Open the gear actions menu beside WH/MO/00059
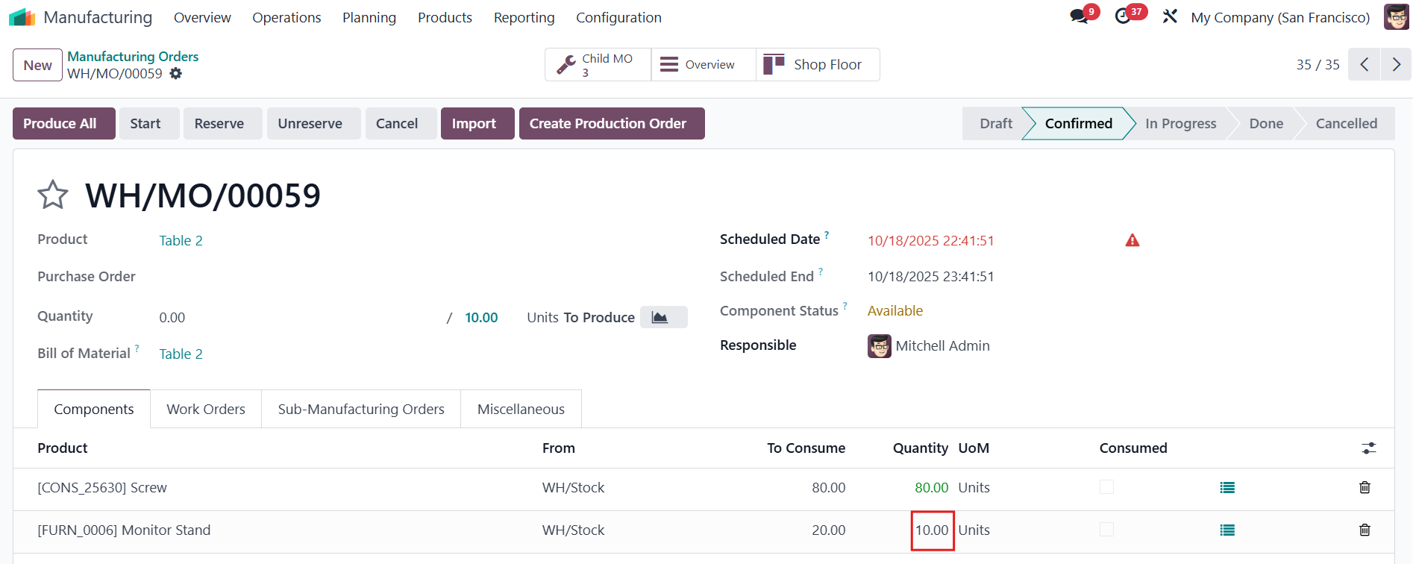Image resolution: width=1413 pixels, height=564 pixels. pos(176,73)
